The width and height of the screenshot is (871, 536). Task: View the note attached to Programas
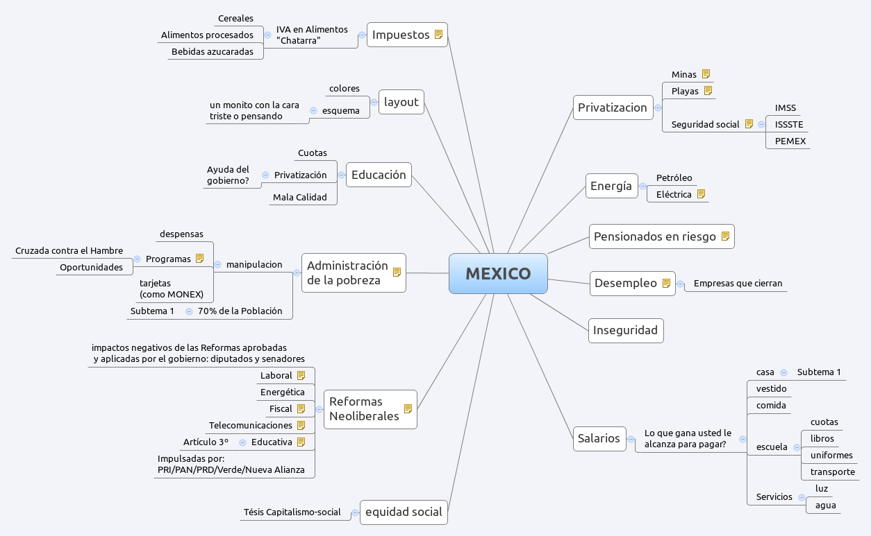(201, 258)
